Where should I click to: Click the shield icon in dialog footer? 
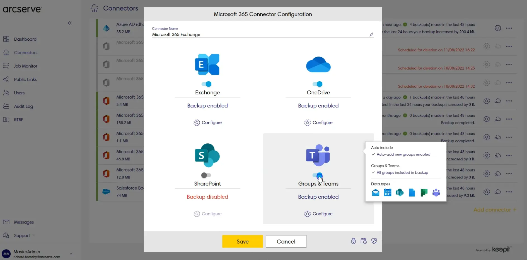pos(374,241)
